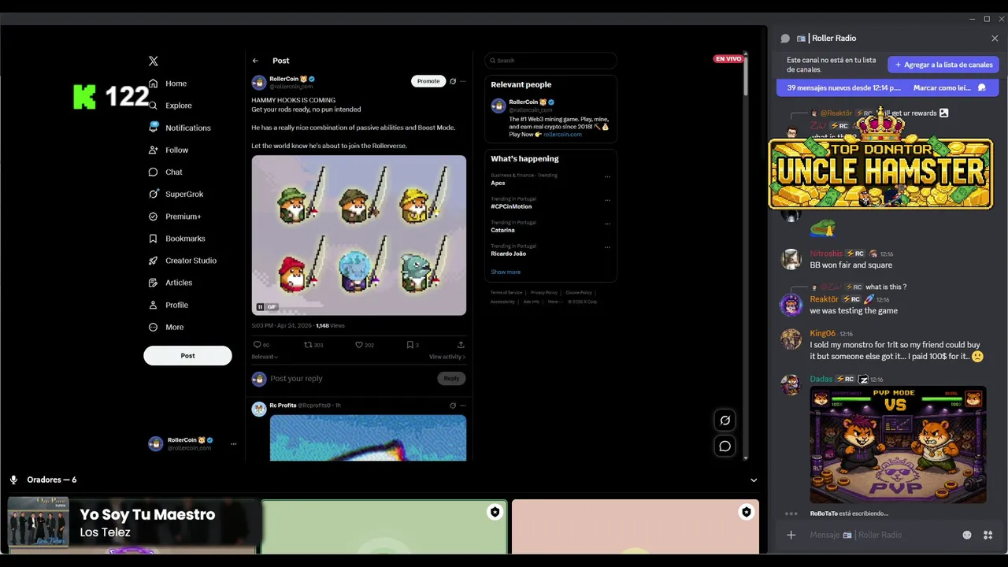1008x567 pixels.
Task: Open options for the #CPCinMotion trend
Action: point(607,200)
